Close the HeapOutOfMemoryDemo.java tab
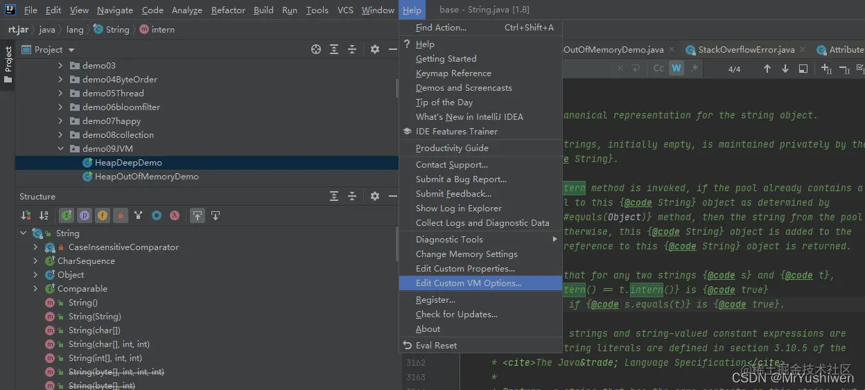This screenshot has height=390, width=865. [672, 50]
